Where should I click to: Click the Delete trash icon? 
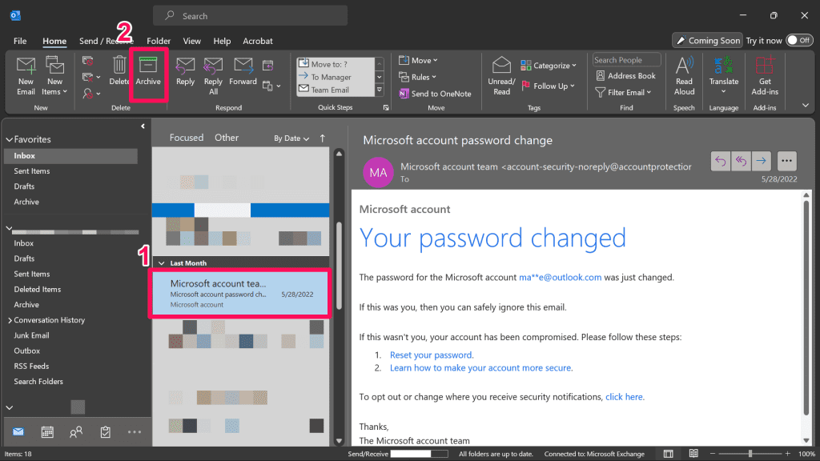(119, 66)
